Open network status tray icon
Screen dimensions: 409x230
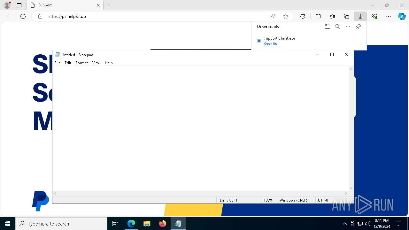[360, 224]
